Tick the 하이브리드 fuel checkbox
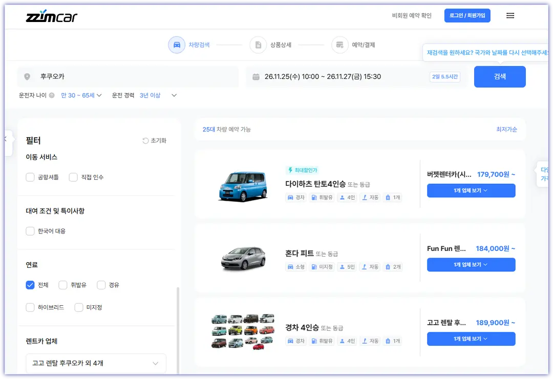553x379 pixels. [x=30, y=307]
